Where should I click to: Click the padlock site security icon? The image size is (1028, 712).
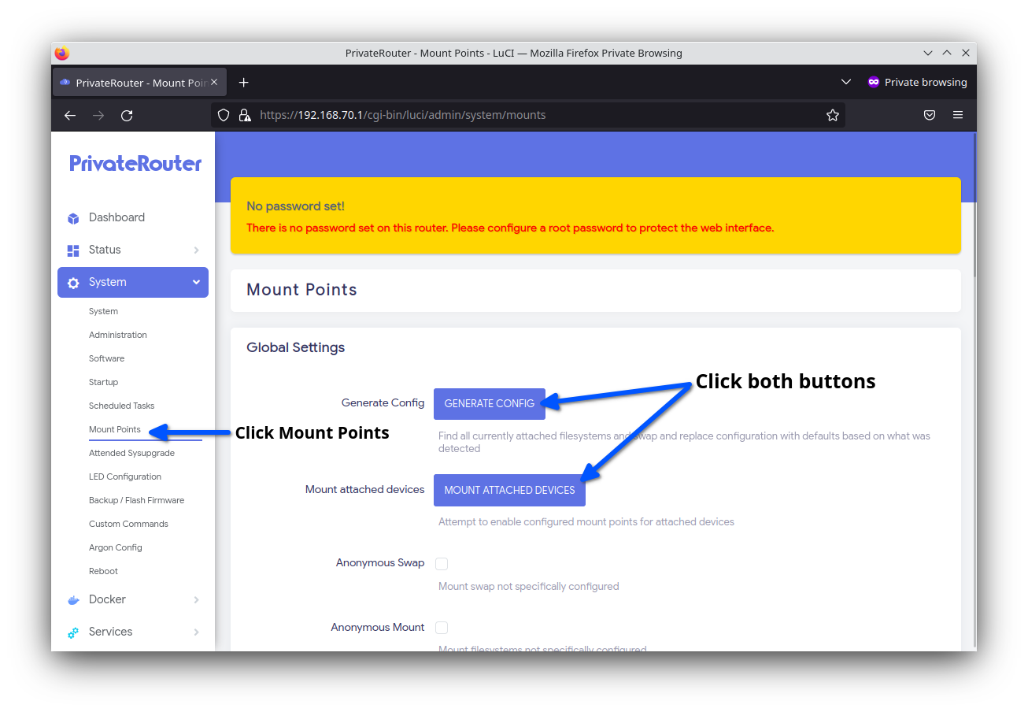[x=244, y=115]
